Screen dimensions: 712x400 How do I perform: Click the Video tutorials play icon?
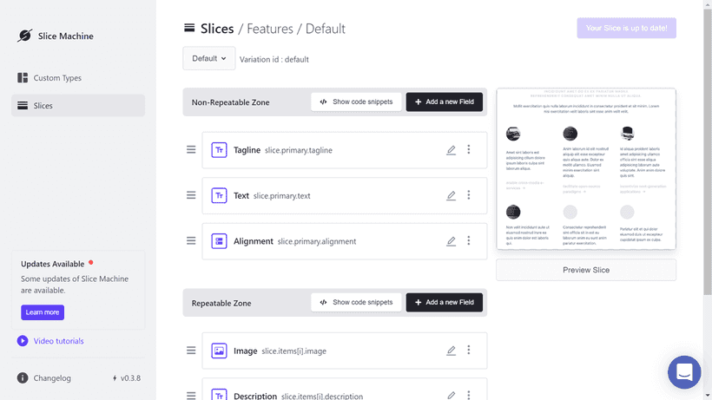[23, 341]
